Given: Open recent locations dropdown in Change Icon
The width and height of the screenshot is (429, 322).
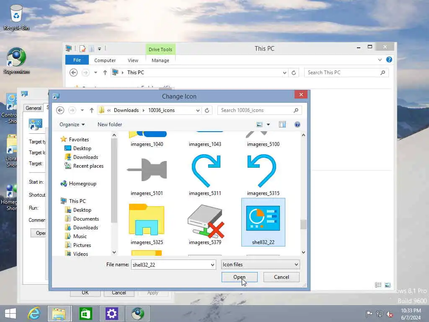Looking at the screenshot, I should [x=82, y=110].
